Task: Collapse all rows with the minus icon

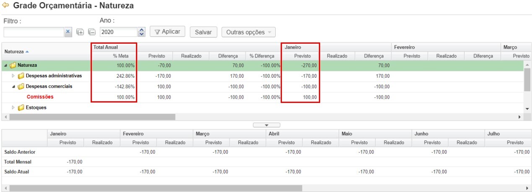Action: point(92,32)
